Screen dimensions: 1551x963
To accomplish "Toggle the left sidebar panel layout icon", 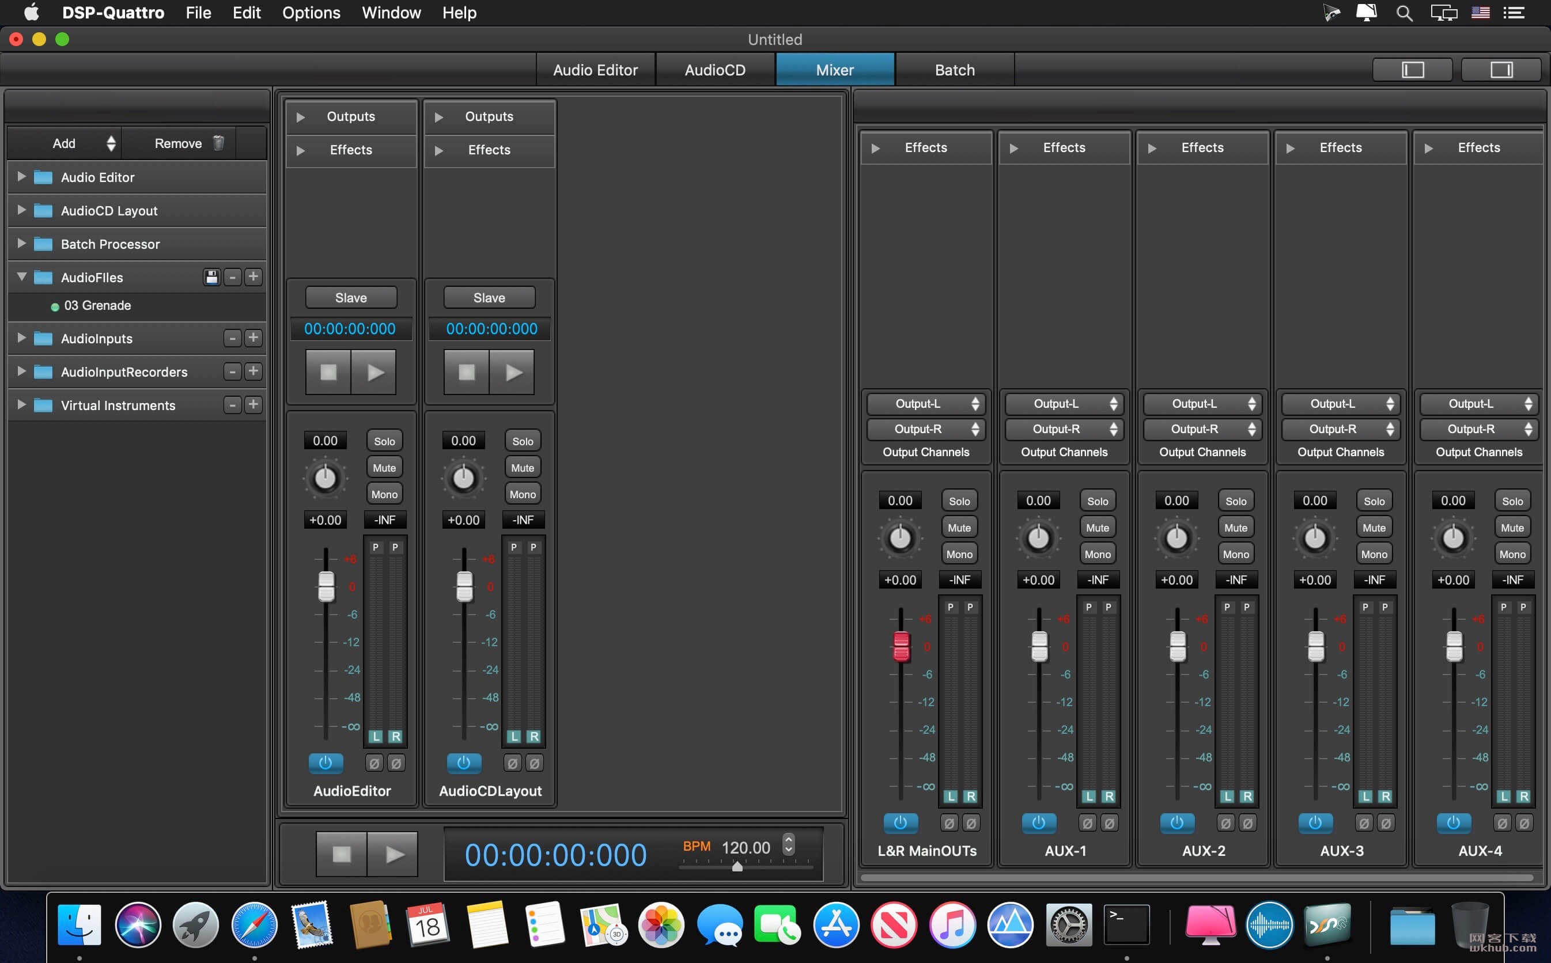I will click(x=1412, y=70).
